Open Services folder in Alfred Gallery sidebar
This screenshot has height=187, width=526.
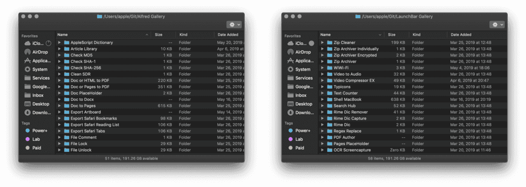pos(37,78)
